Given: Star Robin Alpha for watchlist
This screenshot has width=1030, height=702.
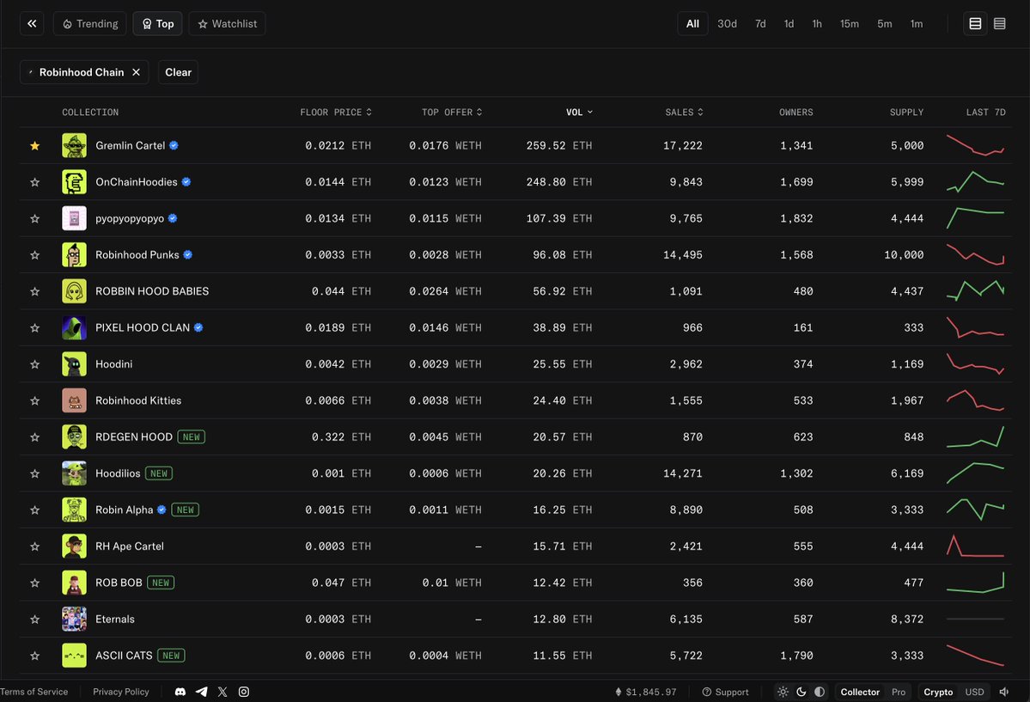Looking at the screenshot, I should (x=35, y=510).
